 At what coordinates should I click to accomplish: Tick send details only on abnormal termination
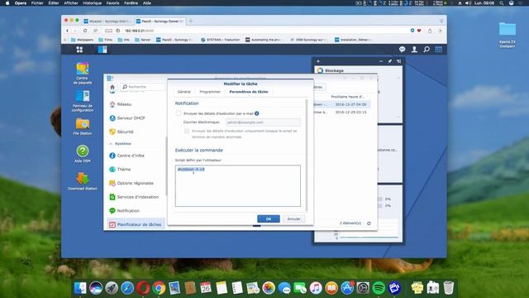tap(187, 131)
